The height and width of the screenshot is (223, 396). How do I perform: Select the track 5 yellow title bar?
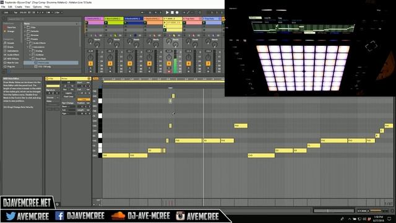173,19
